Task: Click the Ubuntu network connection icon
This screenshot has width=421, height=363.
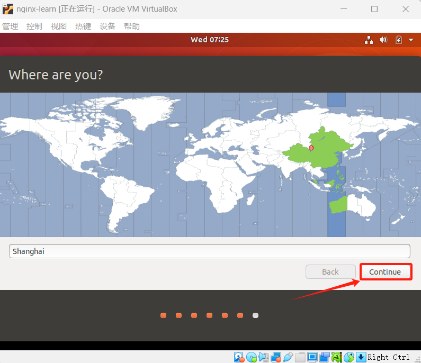Action: 369,40
